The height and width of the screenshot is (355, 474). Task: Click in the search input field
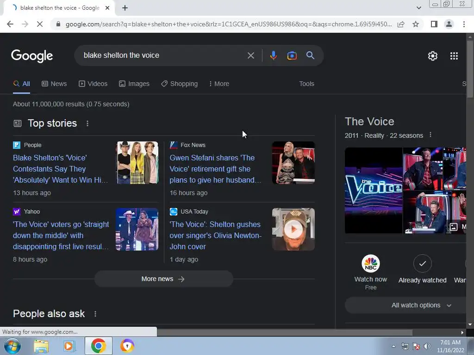(163, 55)
